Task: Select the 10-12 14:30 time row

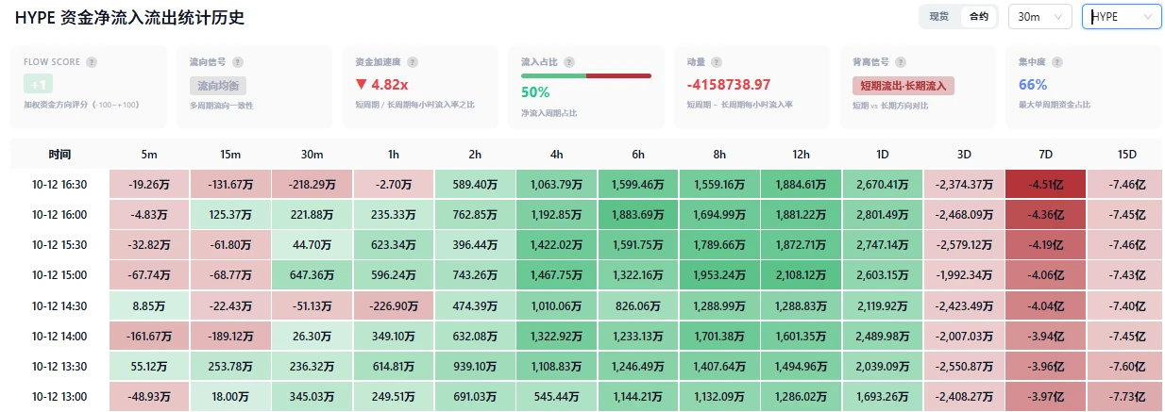Action: [59, 305]
